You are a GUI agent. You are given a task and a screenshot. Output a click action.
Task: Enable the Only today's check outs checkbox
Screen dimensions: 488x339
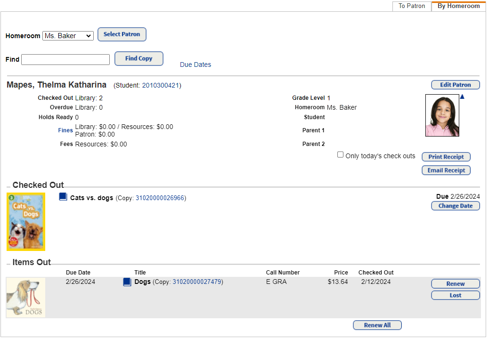click(340, 154)
